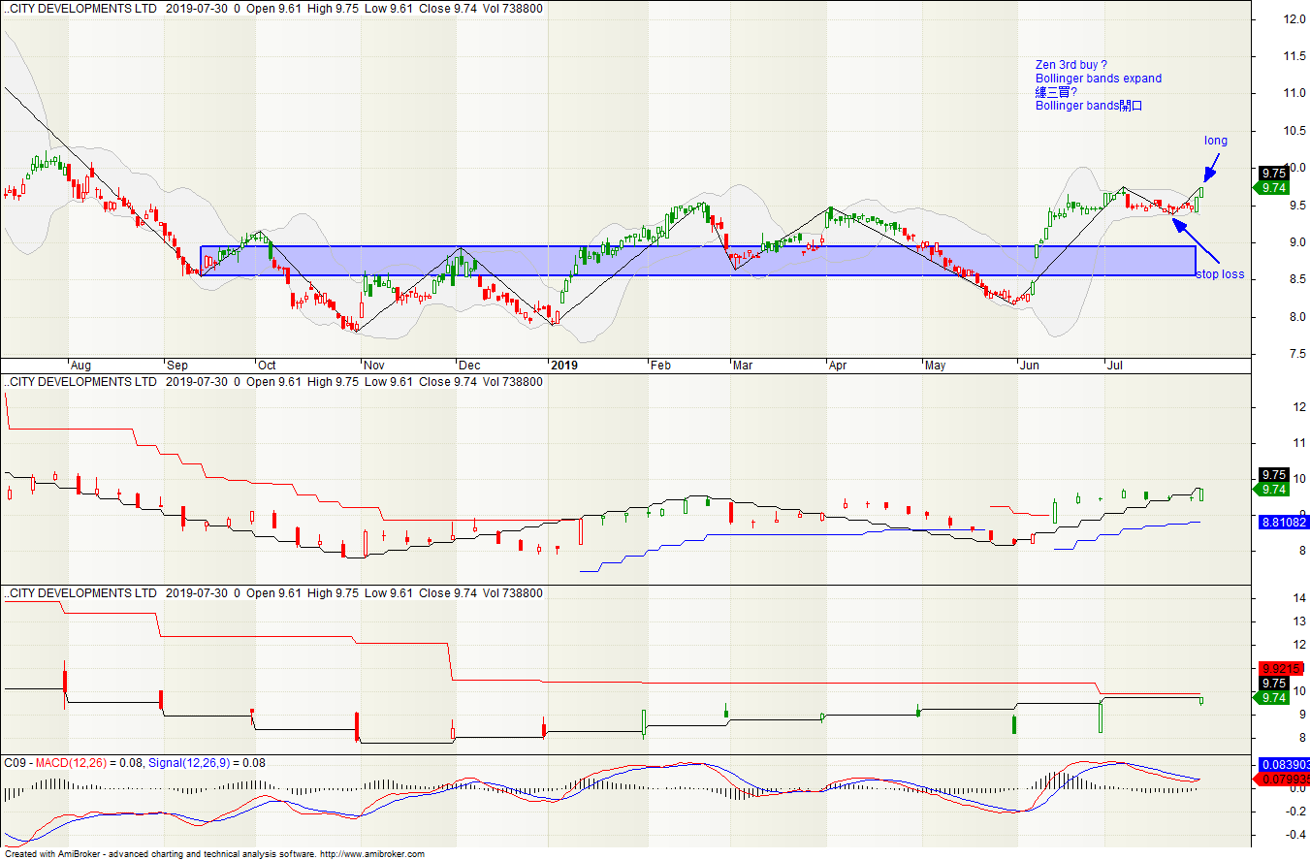Click the blue 0.083903 MACD value label
The width and height of the screenshot is (1310, 860).
(x=1284, y=765)
